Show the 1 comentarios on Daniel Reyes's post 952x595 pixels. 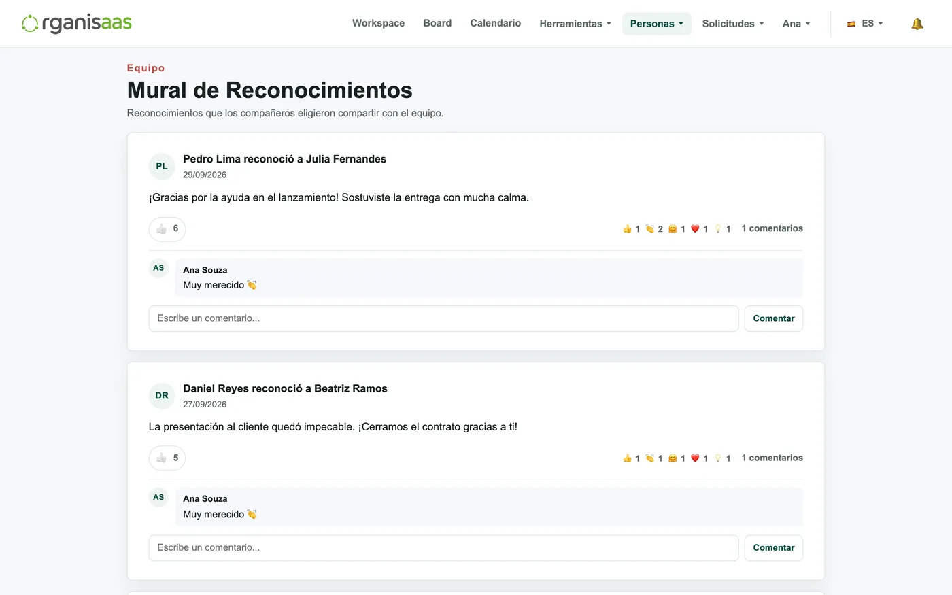tap(772, 458)
